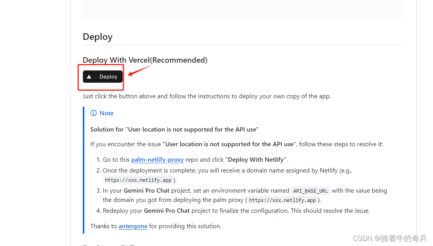Open the palm-netlify-proxy repo link
Screen dimensions: 433x246
157,160
